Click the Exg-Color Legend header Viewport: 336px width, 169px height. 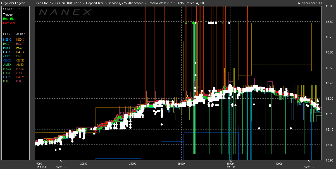click(13, 3)
